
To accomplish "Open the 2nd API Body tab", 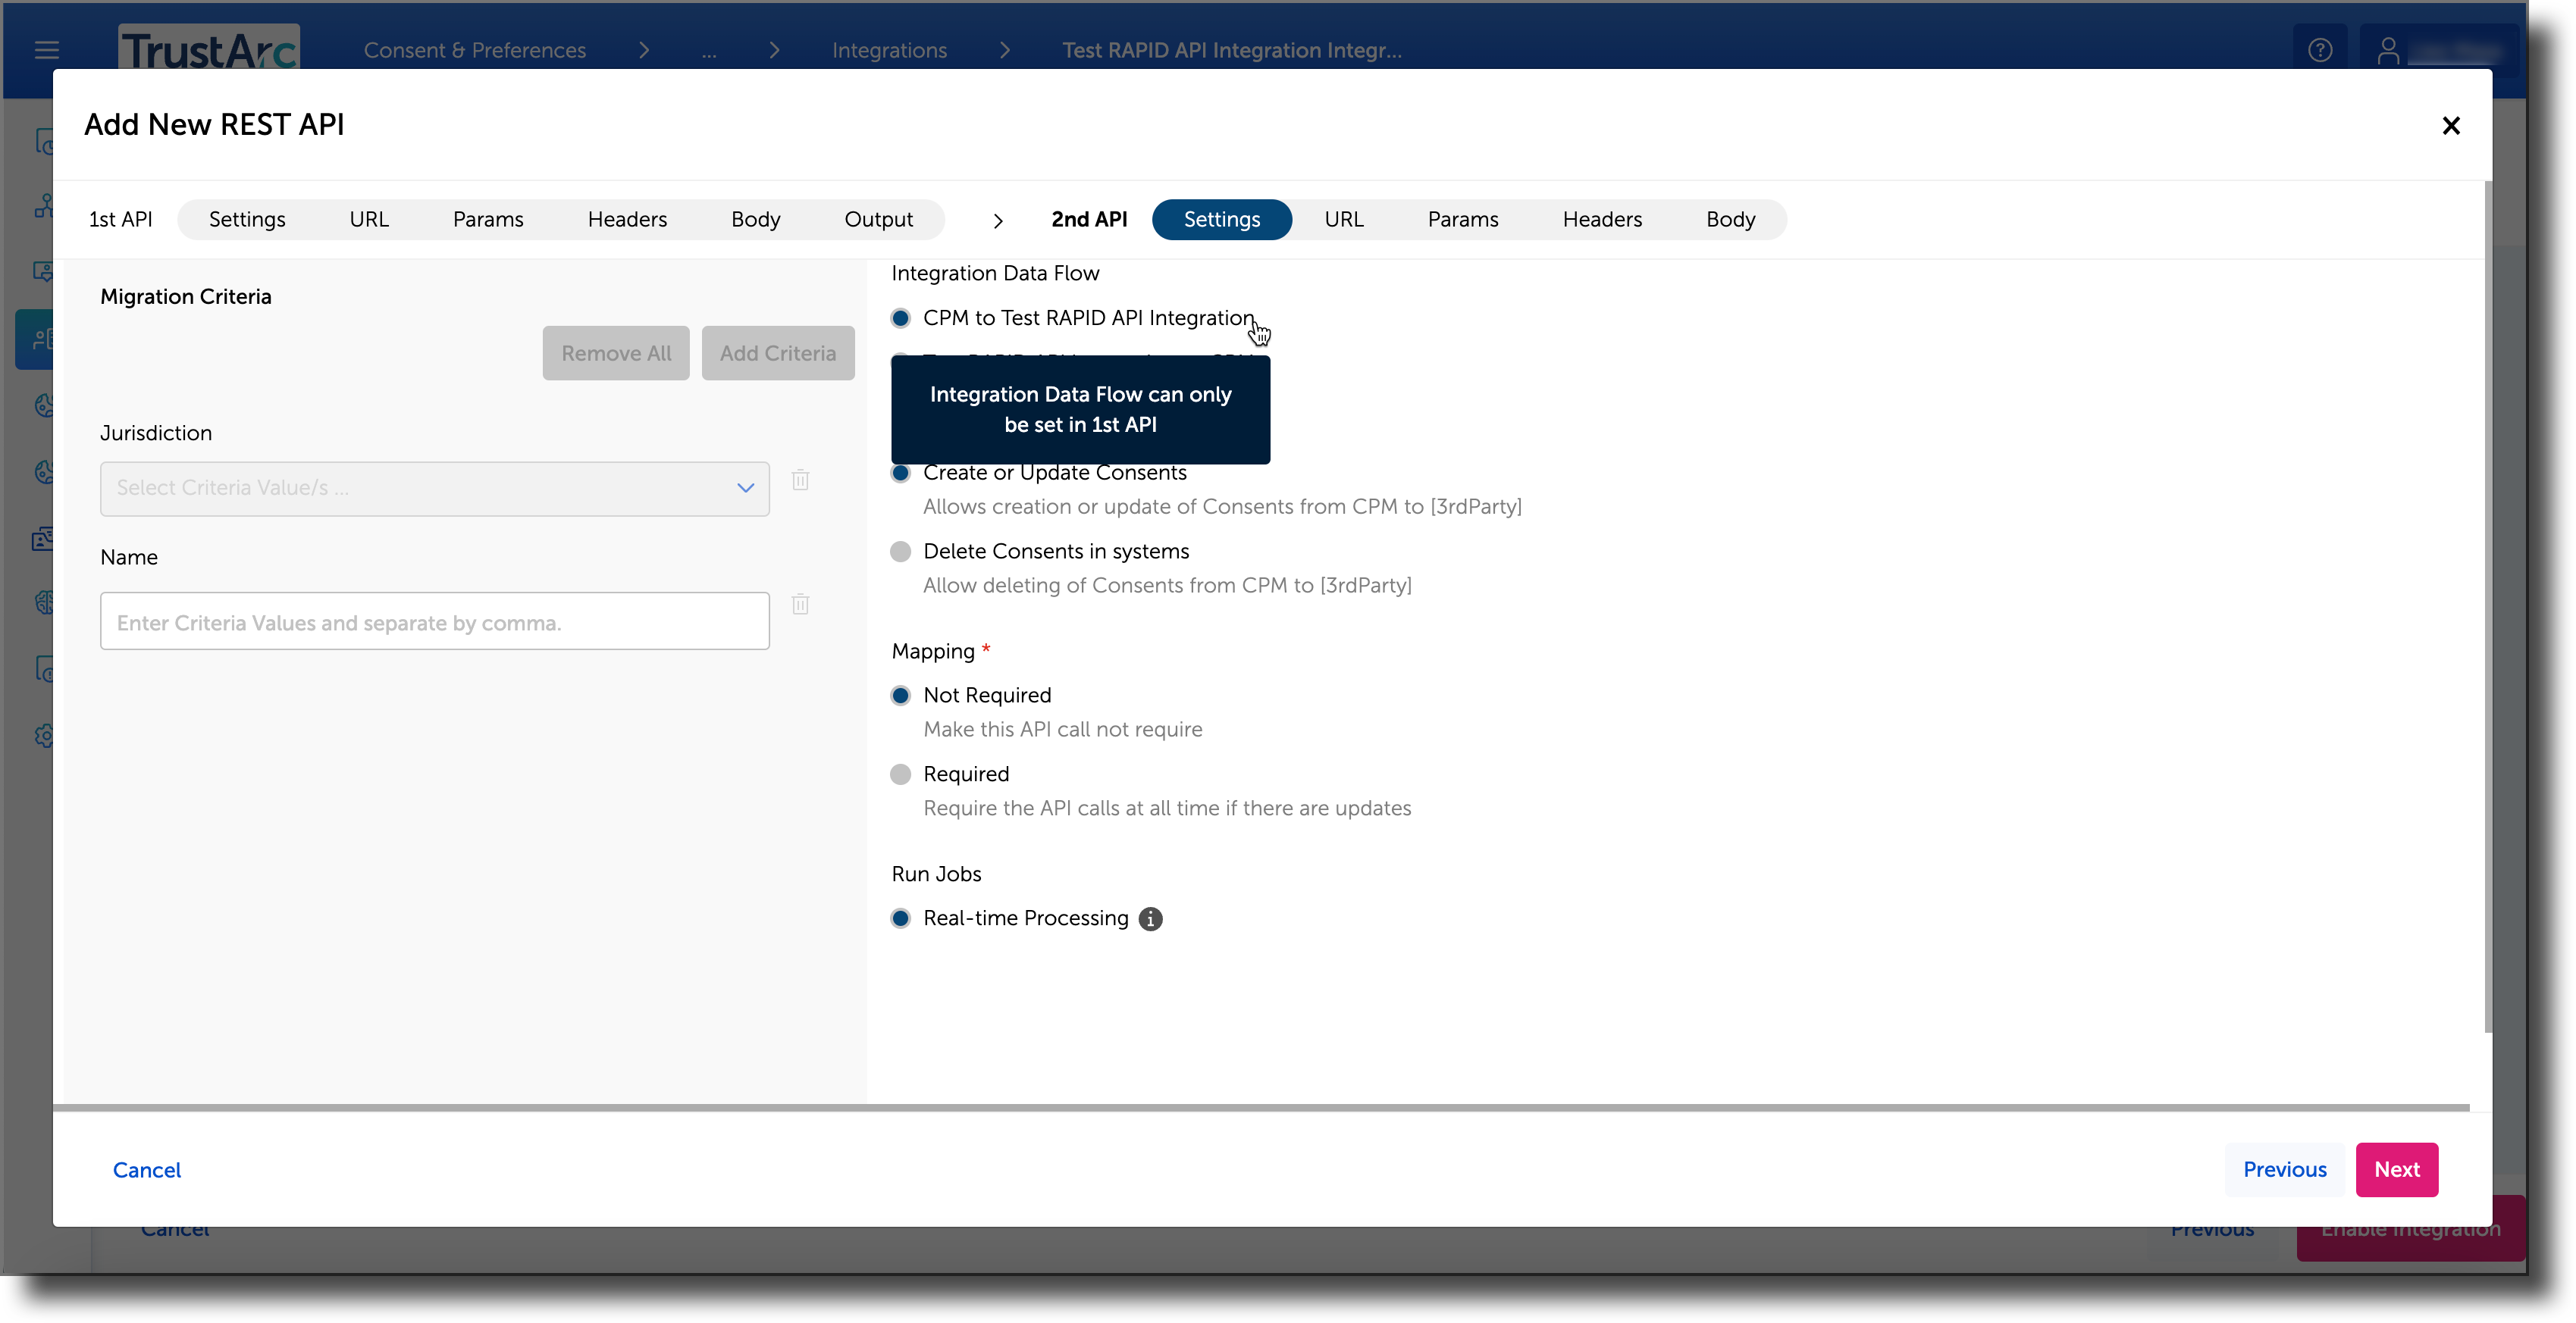I will (x=1730, y=220).
